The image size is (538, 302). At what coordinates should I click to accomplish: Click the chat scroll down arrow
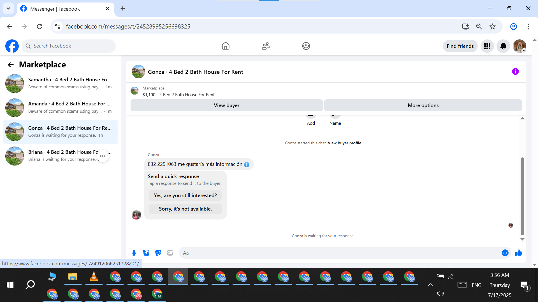pyautogui.click(x=522, y=239)
